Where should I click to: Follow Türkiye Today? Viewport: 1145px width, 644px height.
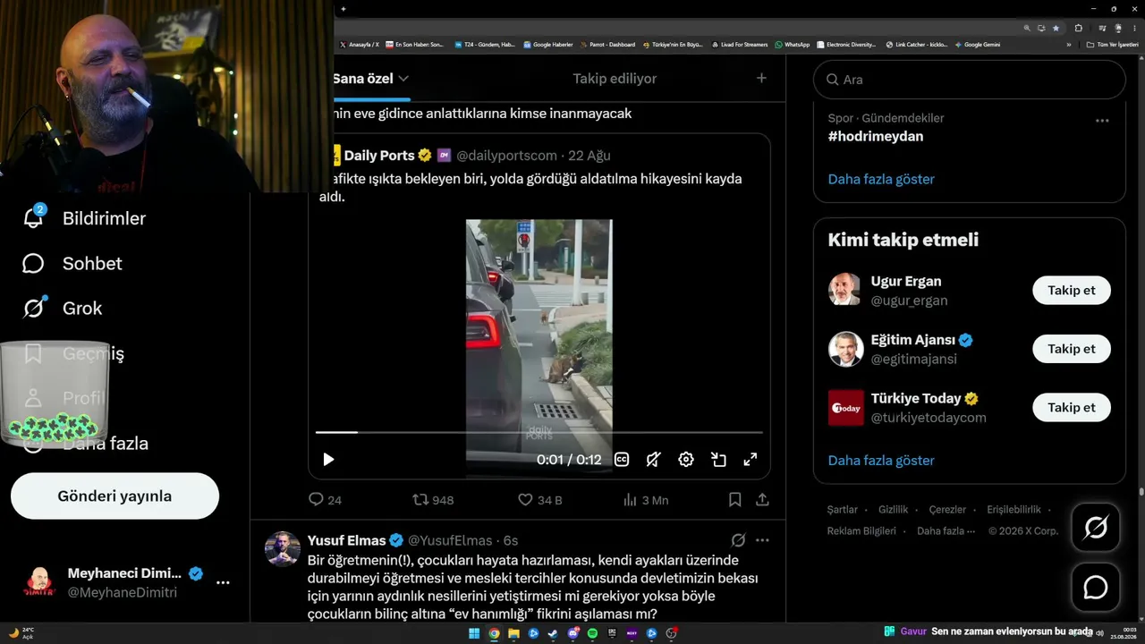pyautogui.click(x=1072, y=407)
